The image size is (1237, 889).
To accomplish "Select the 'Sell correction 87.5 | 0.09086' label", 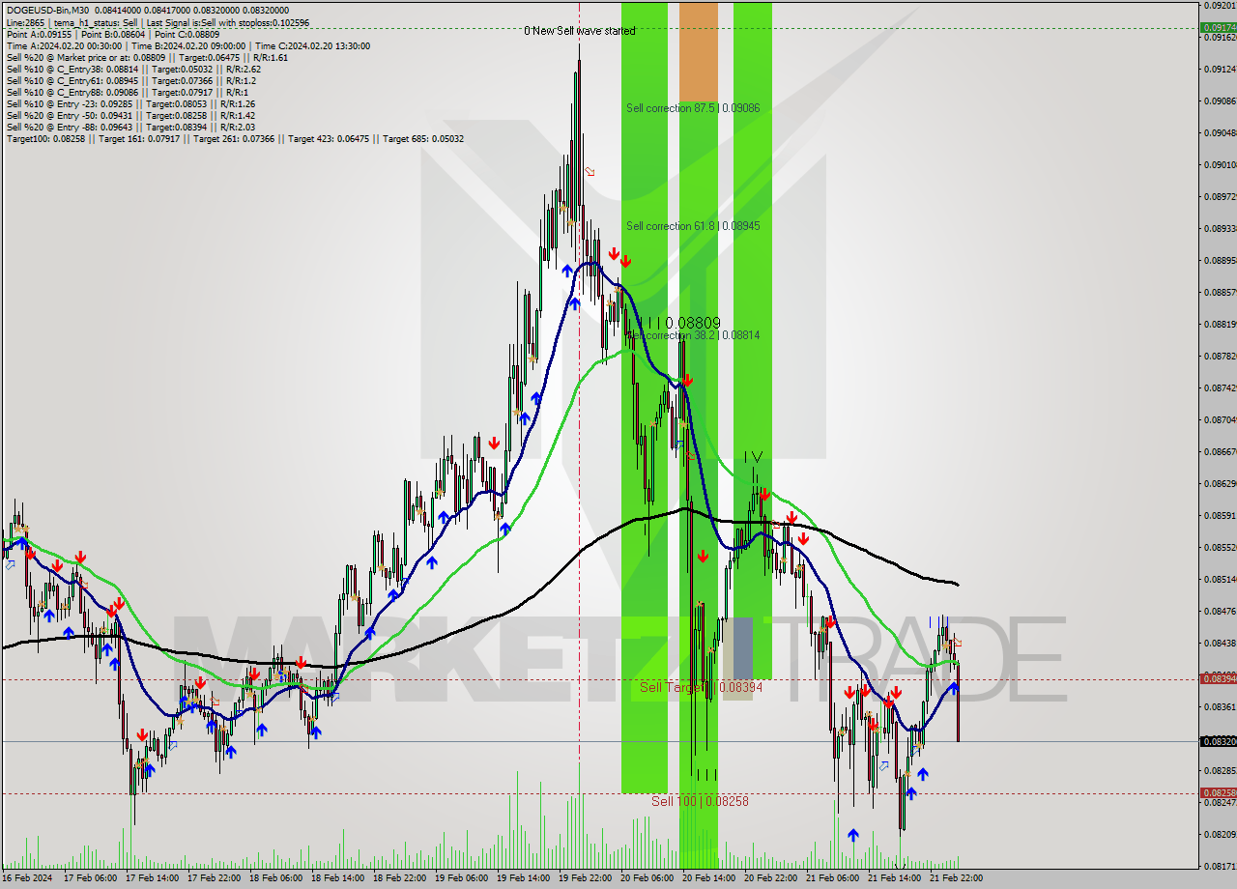I will point(693,108).
